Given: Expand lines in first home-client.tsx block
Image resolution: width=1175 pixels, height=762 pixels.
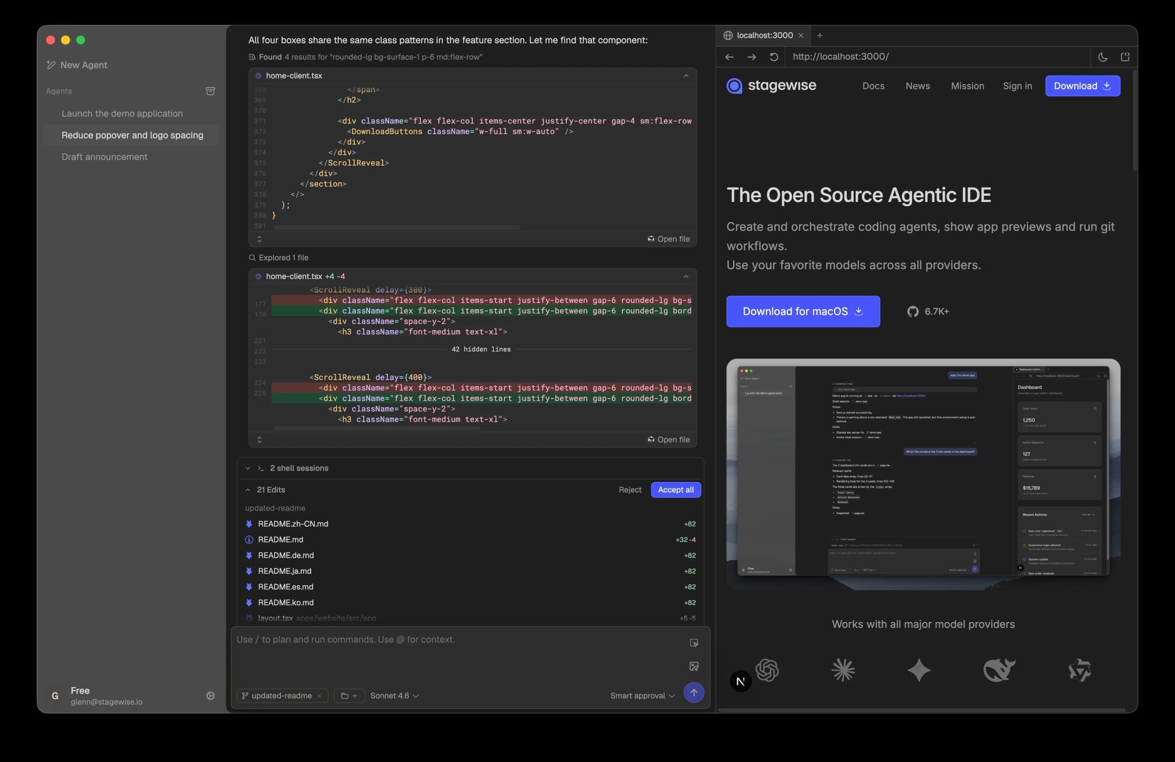Looking at the screenshot, I should pyautogui.click(x=260, y=239).
